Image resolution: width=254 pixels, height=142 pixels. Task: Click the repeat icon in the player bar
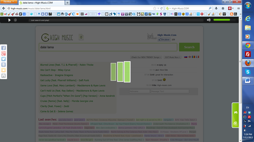tap(15, 20)
